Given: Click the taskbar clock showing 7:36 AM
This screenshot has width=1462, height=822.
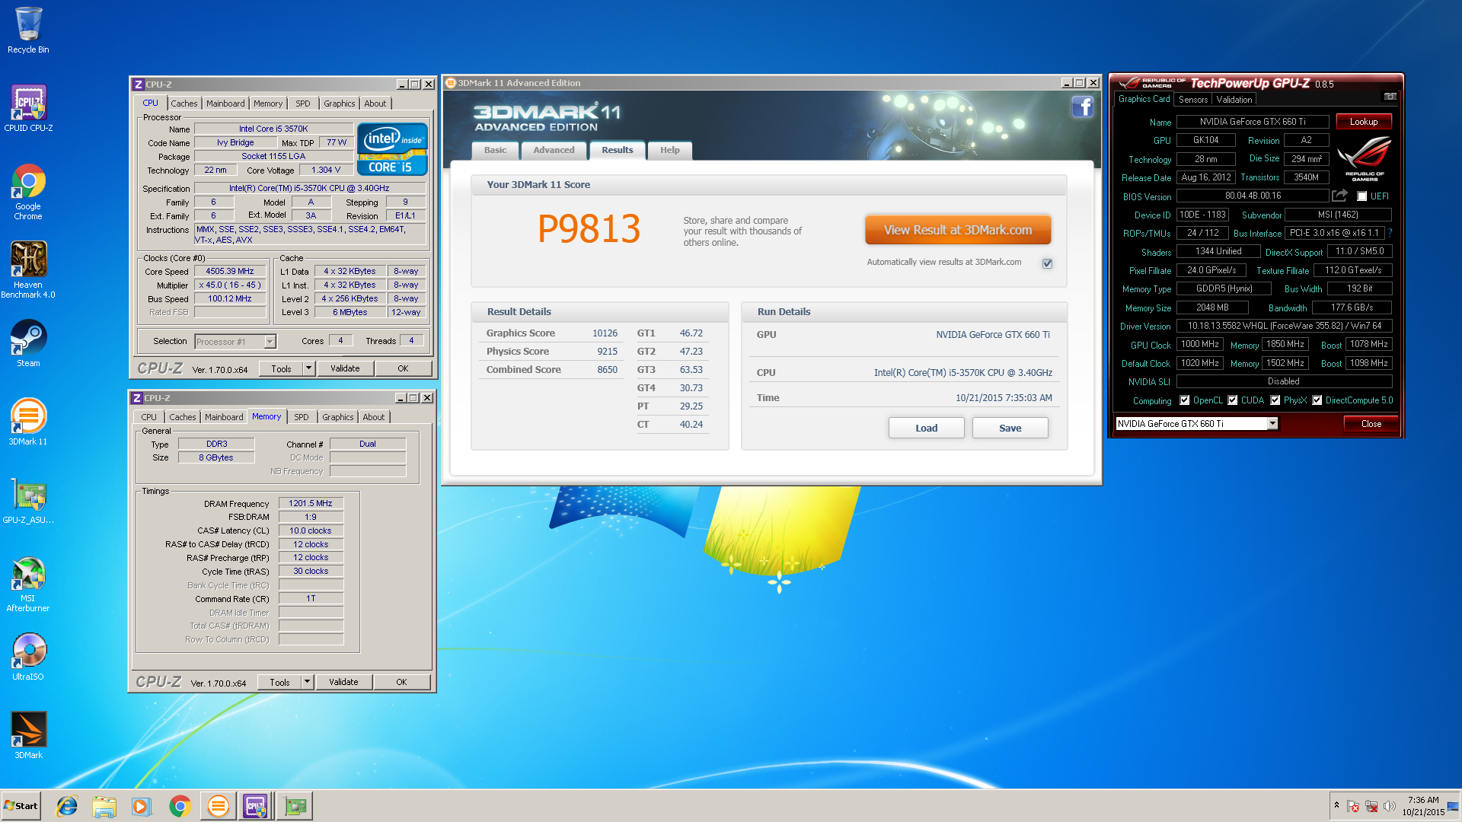Looking at the screenshot, I should click(x=1423, y=806).
